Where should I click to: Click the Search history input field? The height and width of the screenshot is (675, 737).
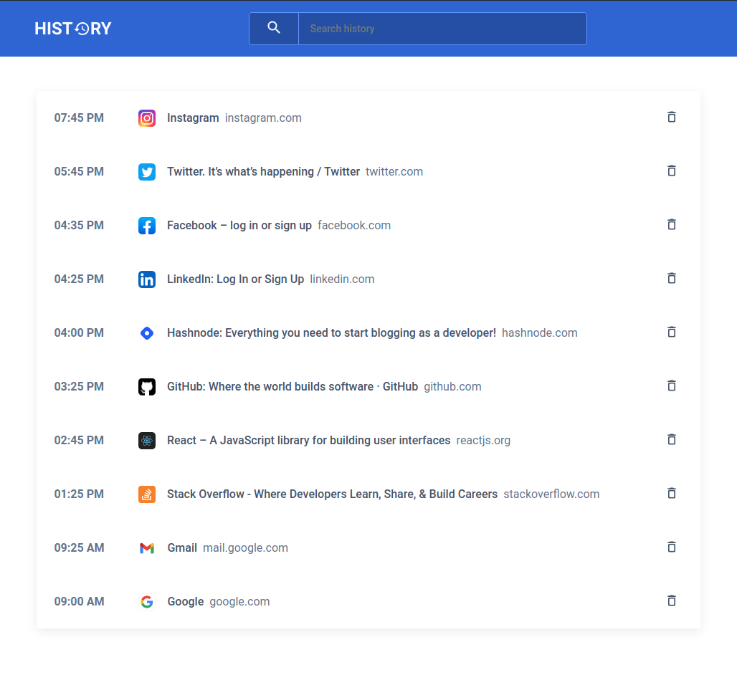[x=442, y=29]
